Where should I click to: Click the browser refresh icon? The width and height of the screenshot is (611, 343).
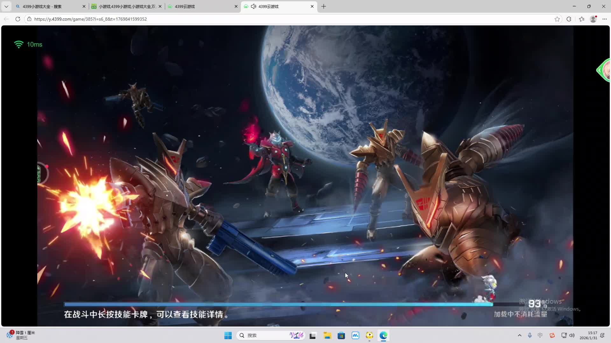[x=18, y=19]
